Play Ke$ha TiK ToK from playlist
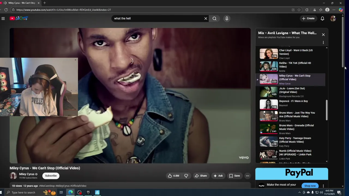This screenshot has width=349, height=196. pos(290,67)
